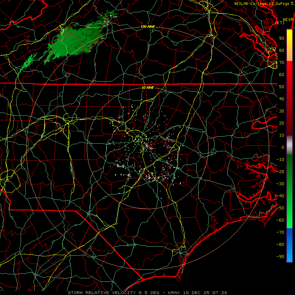Click the -50 value on the velocity scale

280,208
